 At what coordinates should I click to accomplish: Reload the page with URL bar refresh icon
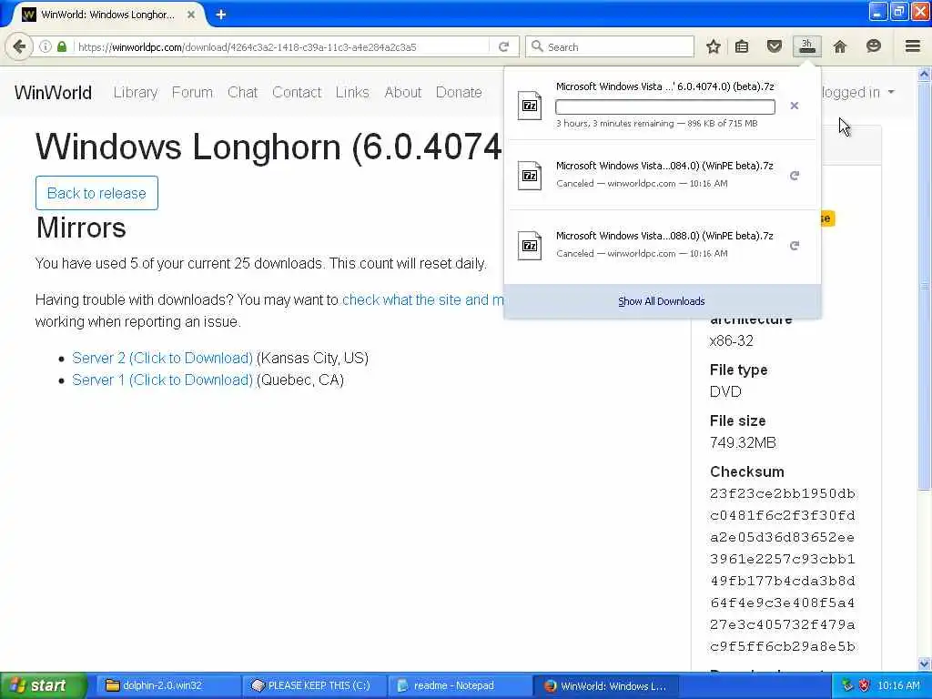click(503, 46)
